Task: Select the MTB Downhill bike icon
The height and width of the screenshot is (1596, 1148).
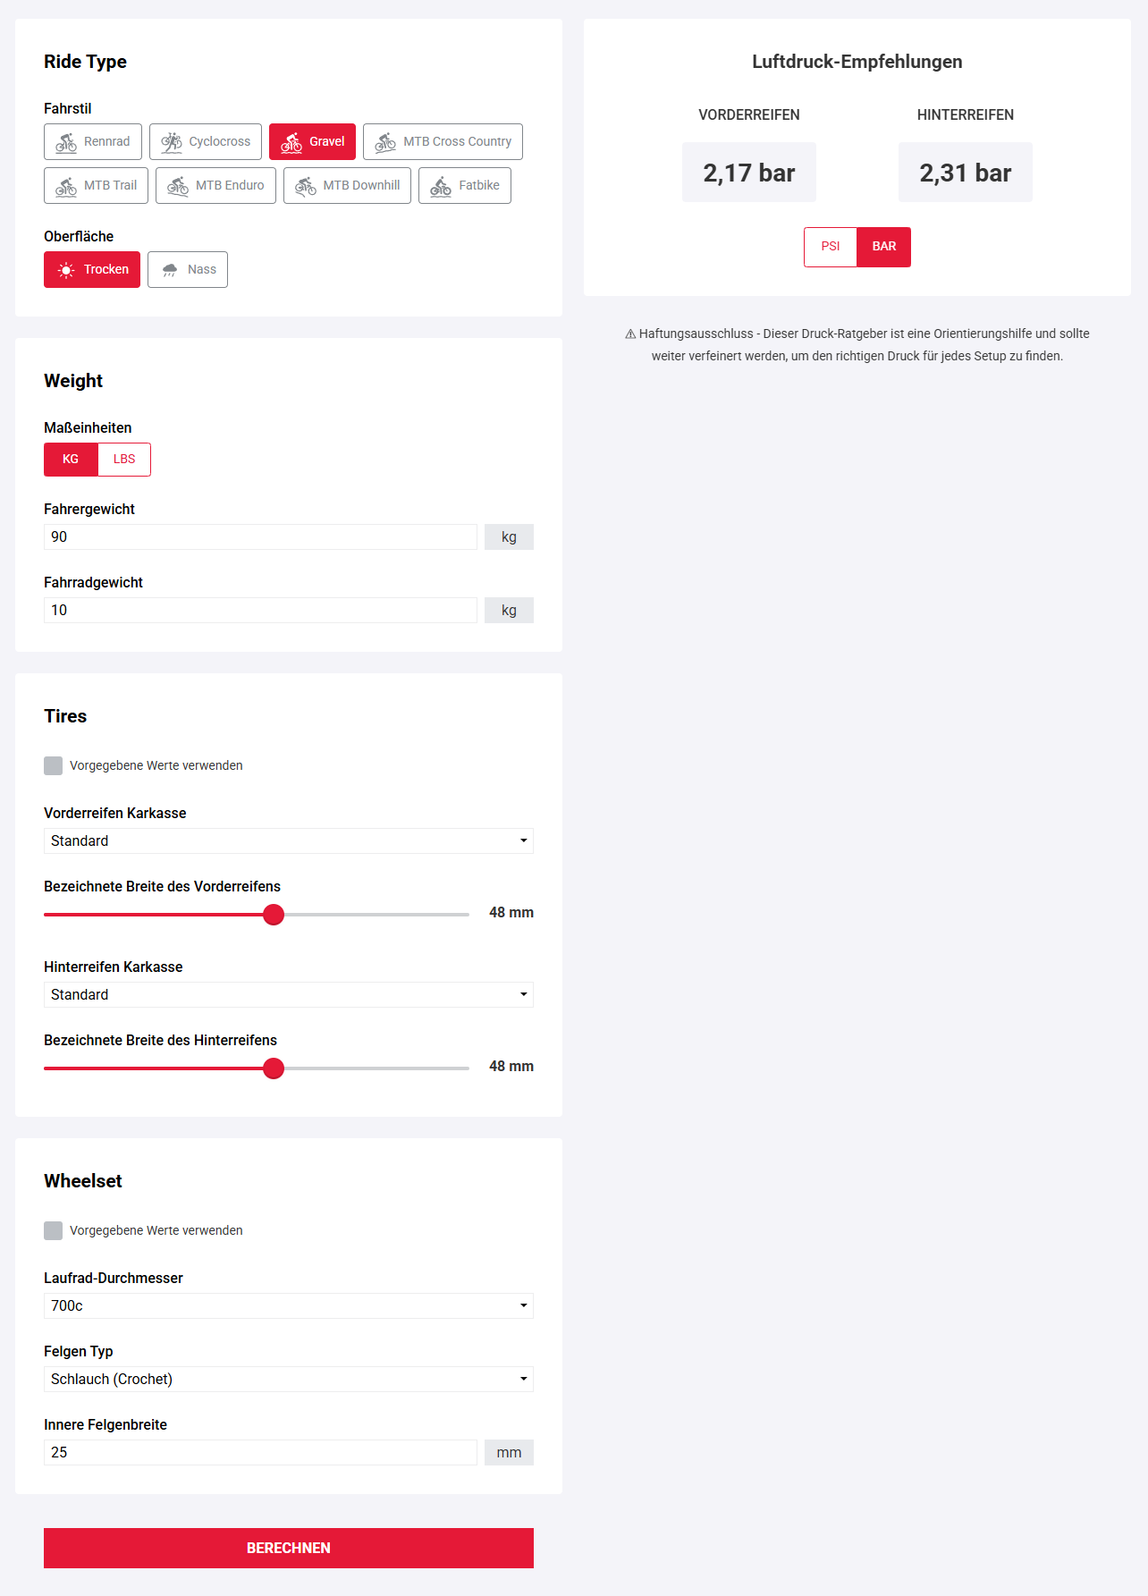Action: (x=306, y=186)
